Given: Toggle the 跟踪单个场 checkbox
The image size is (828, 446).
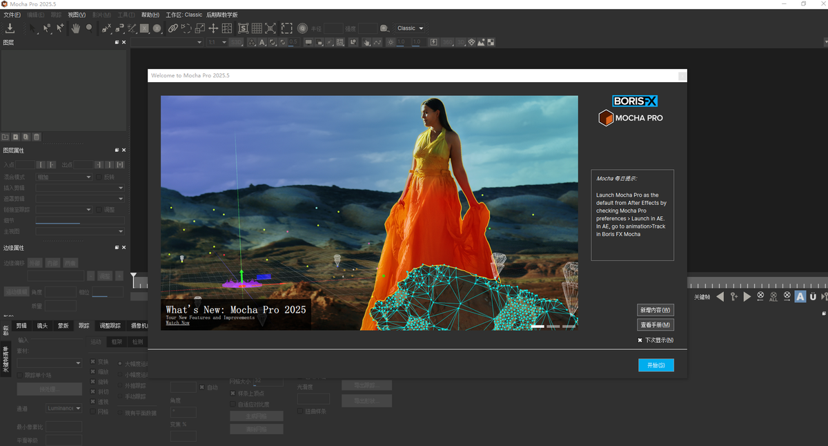Looking at the screenshot, I should click(x=19, y=376).
